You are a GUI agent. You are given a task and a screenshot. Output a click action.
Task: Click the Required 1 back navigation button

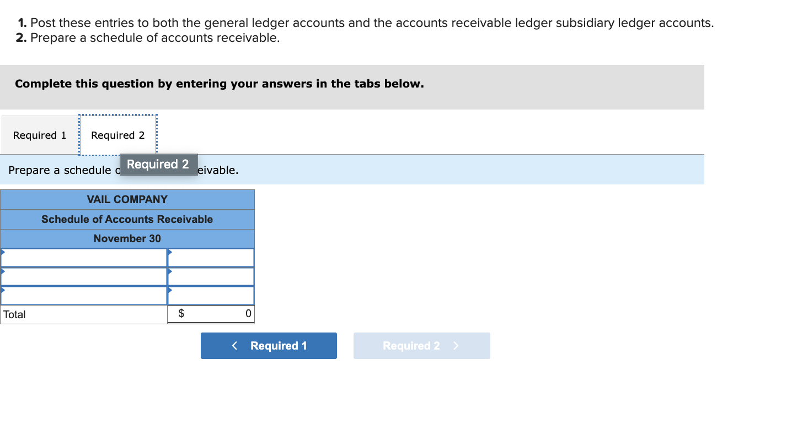pyautogui.click(x=269, y=346)
